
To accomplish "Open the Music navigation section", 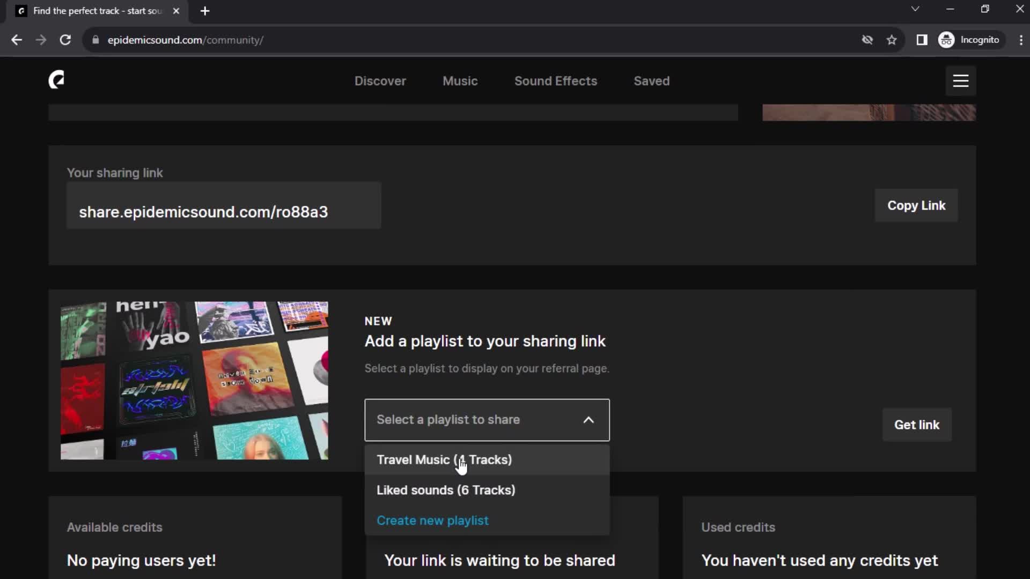I will coord(460,80).
